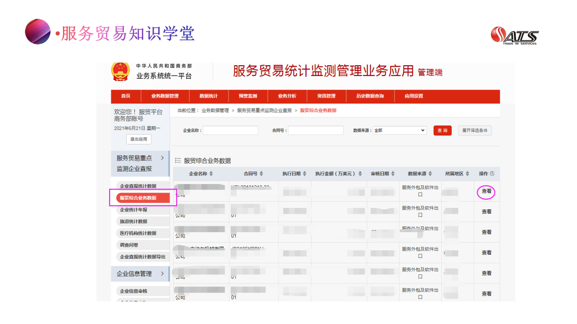Screen dimensions: 577x324
Task: Focus the 合同号 search input field
Action: click(x=316, y=130)
